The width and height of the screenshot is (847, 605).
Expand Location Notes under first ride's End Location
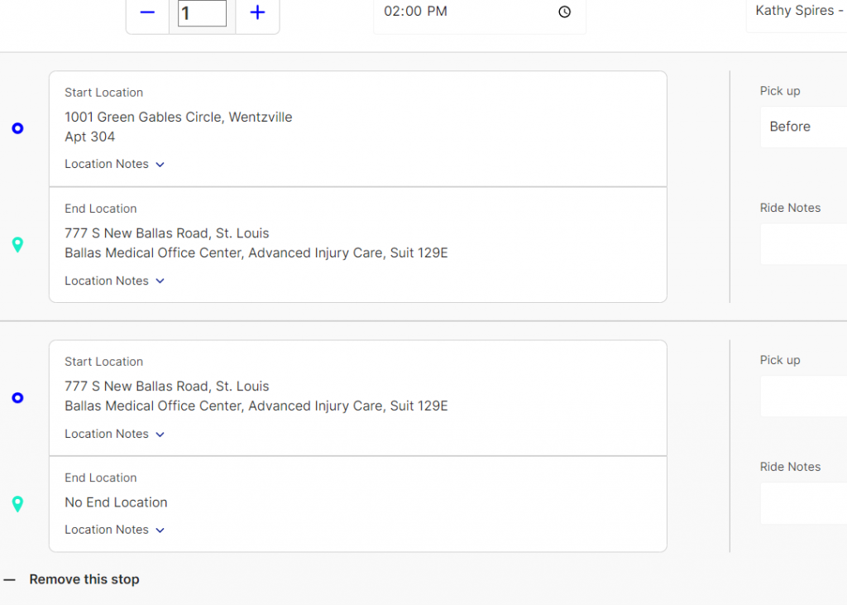(115, 281)
